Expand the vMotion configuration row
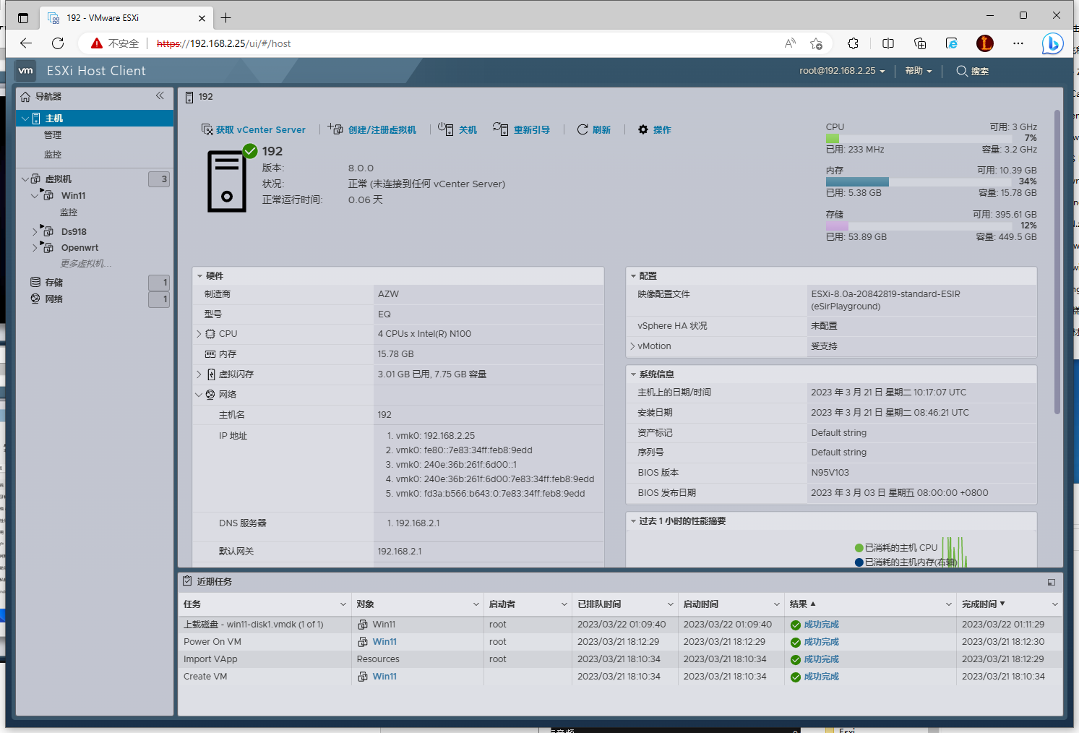 [632, 346]
